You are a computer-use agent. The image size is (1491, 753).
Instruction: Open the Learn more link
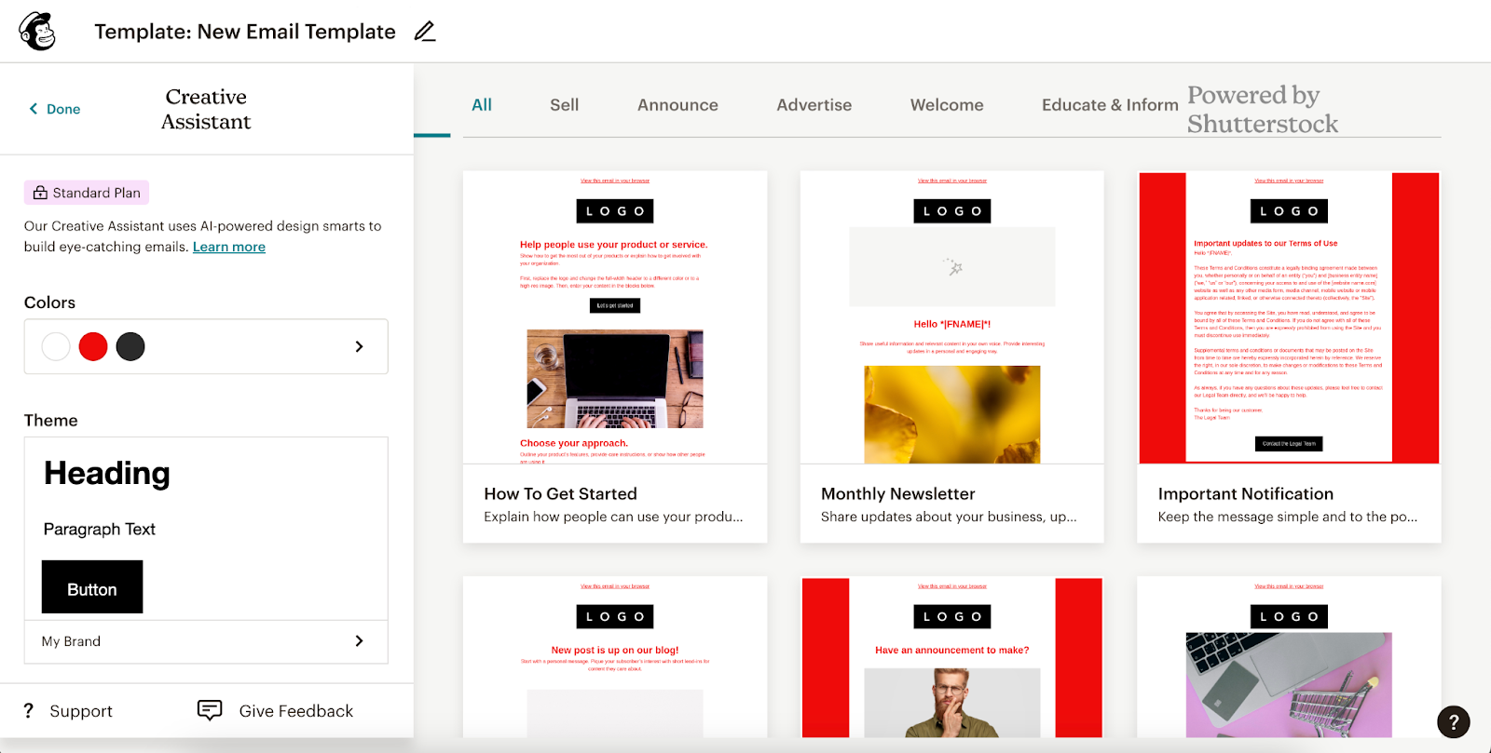tap(229, 247)
